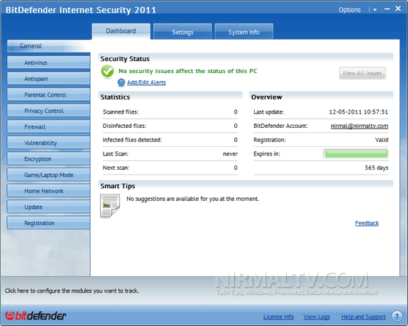Click the '365 days' expiry text
Viewport: 408px width, 326px height.
click(376, 168)
